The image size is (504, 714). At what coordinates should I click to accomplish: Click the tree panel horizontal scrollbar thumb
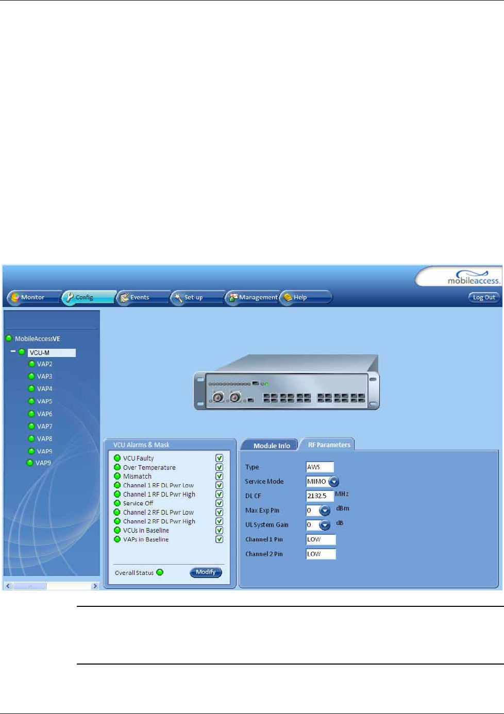click(29, 586)
